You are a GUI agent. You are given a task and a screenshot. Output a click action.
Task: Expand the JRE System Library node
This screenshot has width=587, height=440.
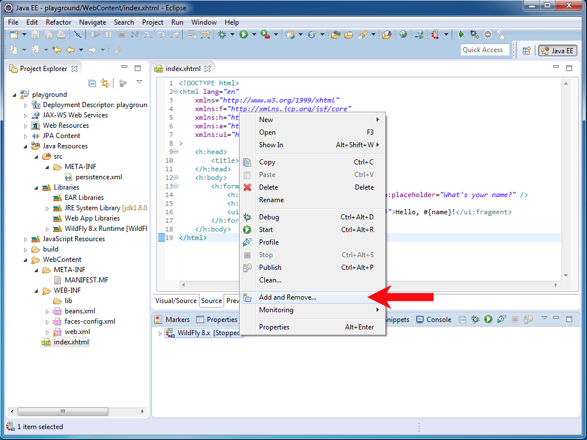(x=47, y=209)
